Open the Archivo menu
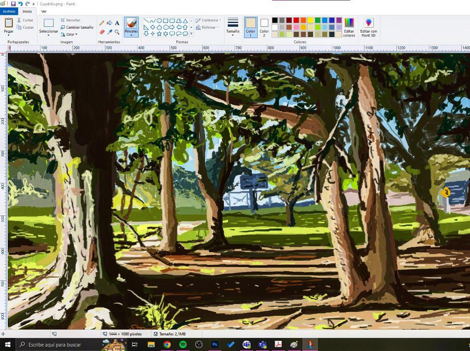Screen dimensions: 470x351 point(8,11)
